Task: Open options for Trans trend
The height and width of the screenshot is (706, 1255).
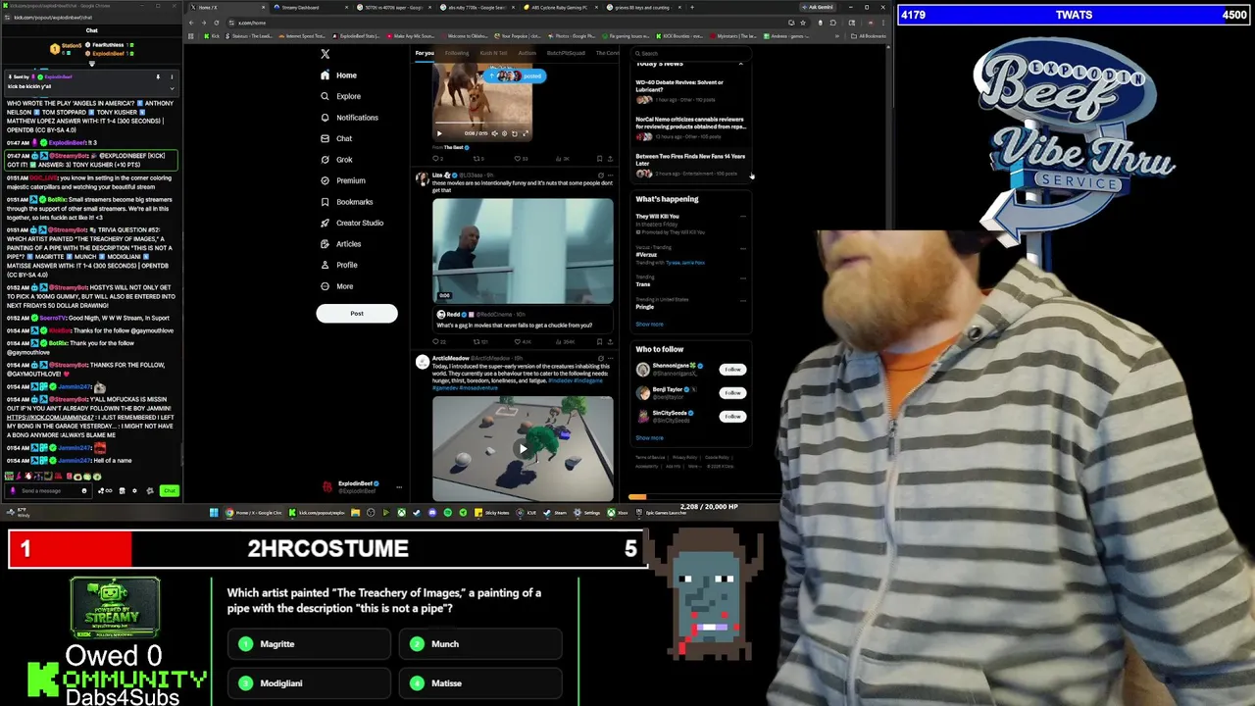Action: (x=742, y=277)
